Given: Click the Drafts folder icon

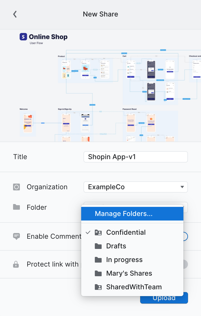Looking at the screenshot, I should (x=98, y=246).
